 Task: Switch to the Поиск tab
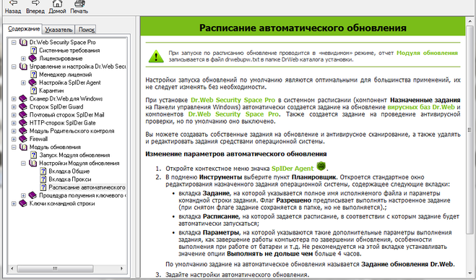(86, 30)
